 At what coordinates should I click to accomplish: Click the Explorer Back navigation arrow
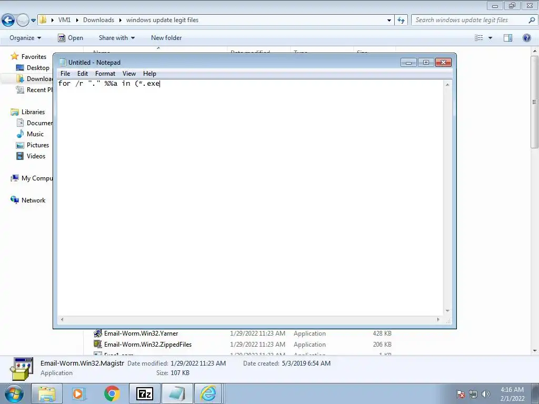pyautogui.click(x=8, y=21)
